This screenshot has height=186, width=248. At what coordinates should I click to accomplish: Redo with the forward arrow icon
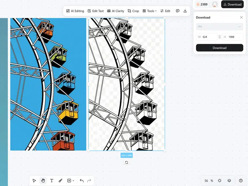pyautogui.click(x=89, y=180)
